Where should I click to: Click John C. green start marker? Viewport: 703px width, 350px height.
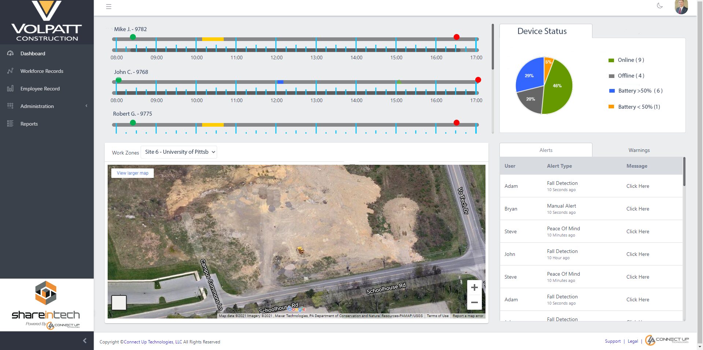[119, 80]
